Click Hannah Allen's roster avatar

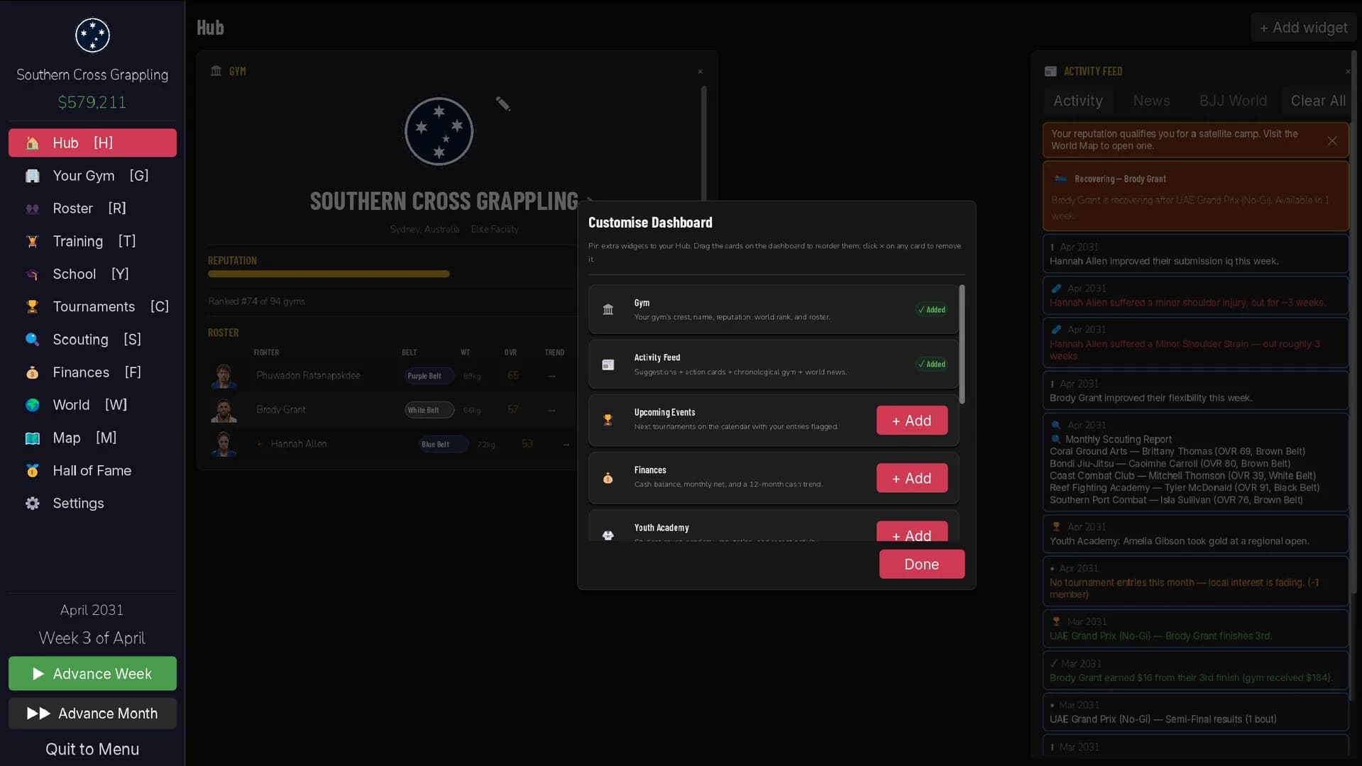click(x=224, y=444)
